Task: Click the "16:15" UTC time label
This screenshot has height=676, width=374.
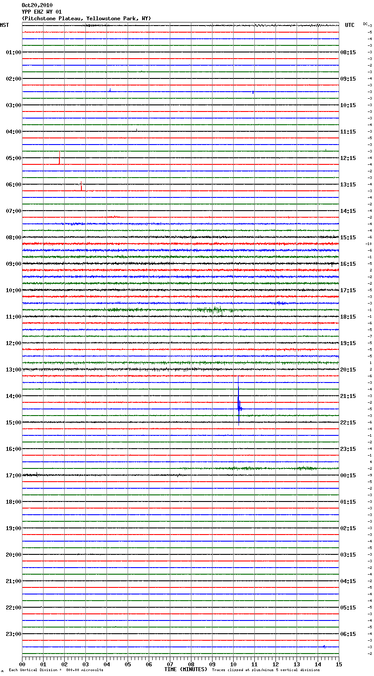Action: coord(348,264)
